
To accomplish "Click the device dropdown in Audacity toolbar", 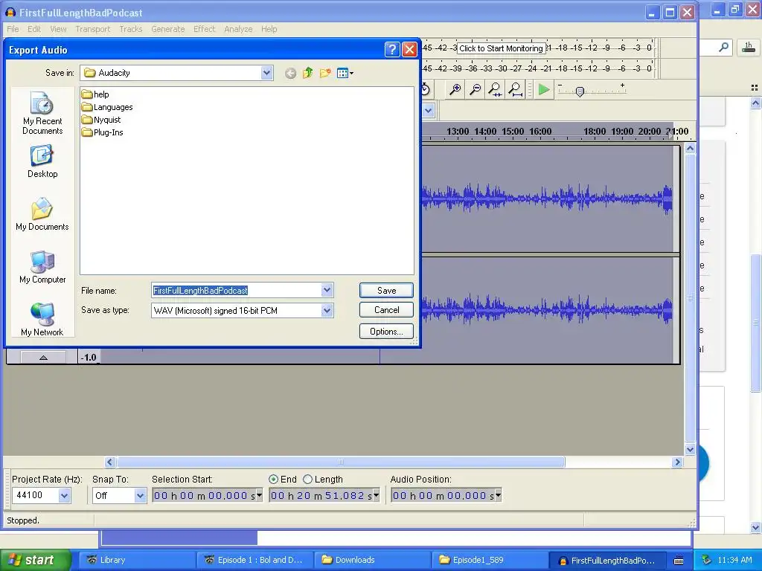I will click(x=428, y=111).
